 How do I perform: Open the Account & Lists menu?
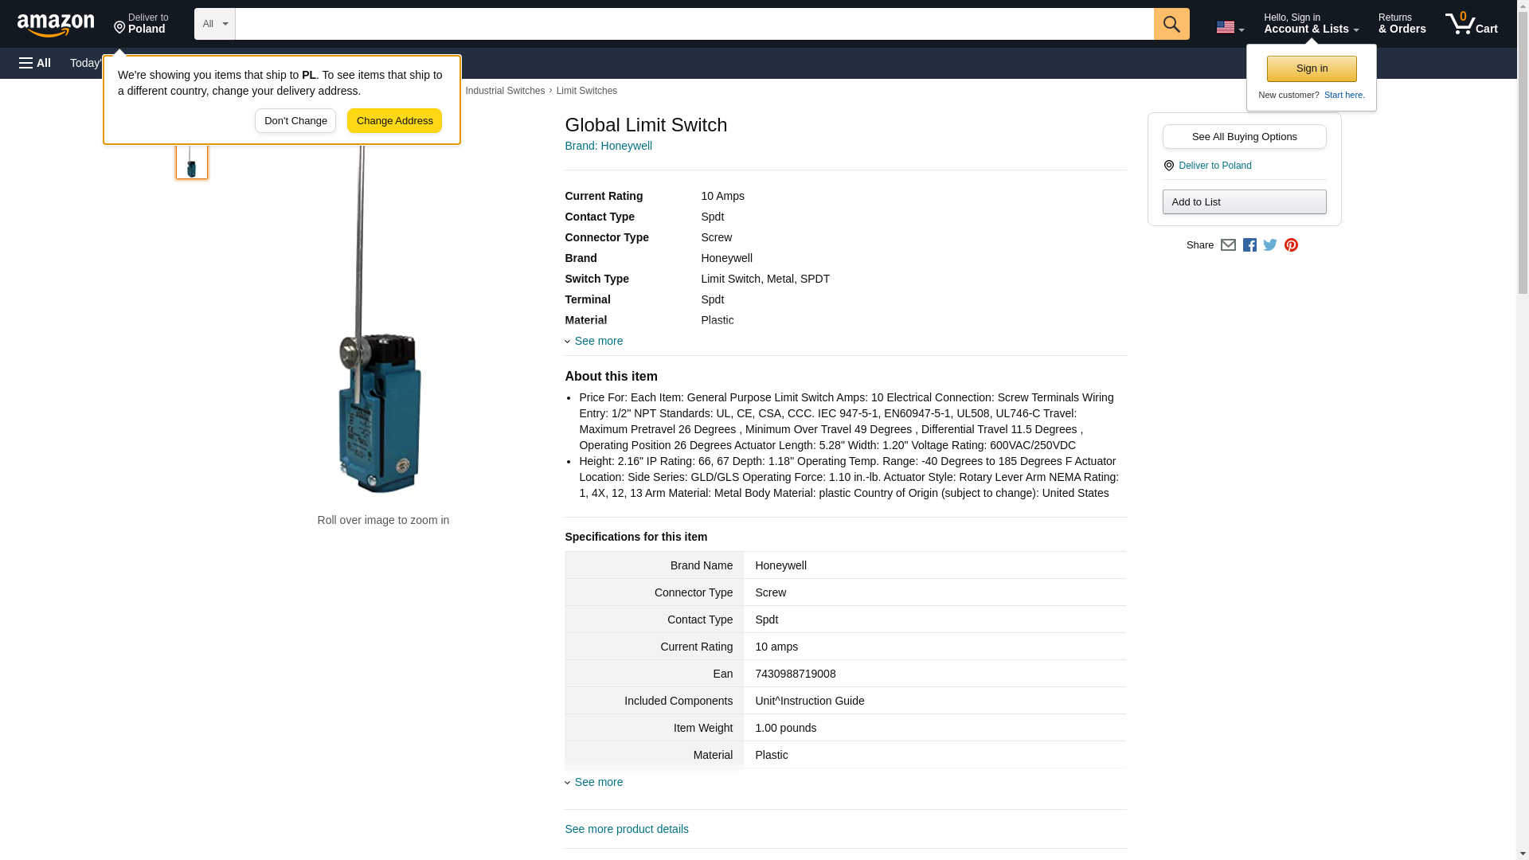[x=1311, y=24]
